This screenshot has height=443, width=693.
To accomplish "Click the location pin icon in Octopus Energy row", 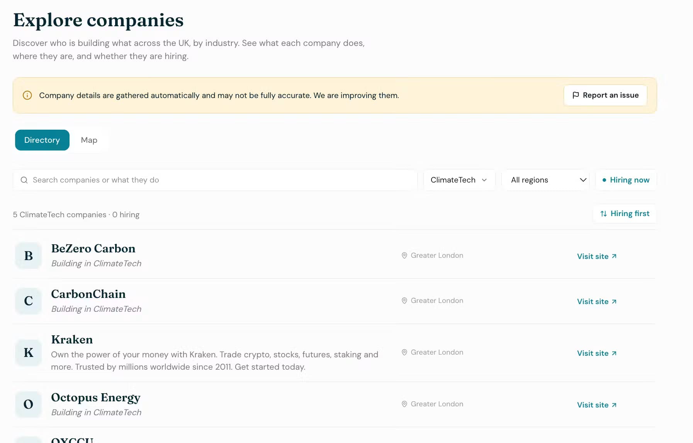I will pyautogui.click(x=404, y=404).
